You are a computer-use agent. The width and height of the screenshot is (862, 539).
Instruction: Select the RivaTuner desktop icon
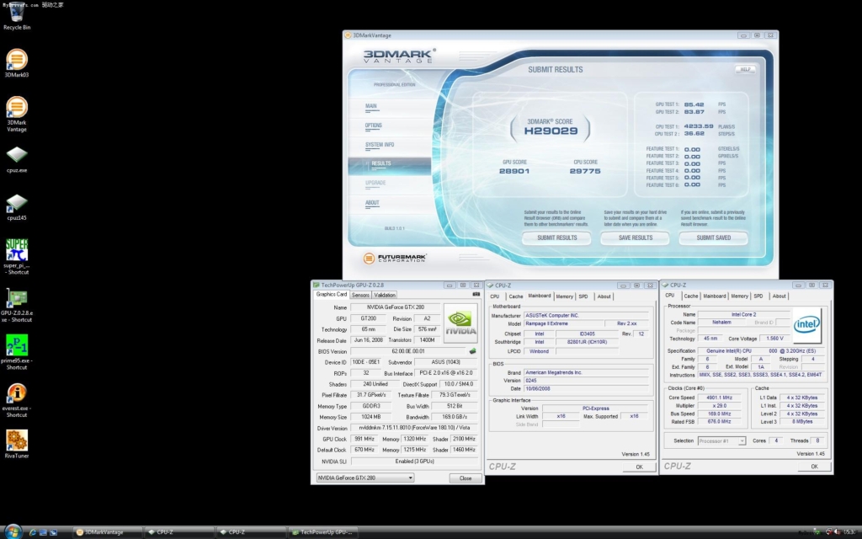(x=17, y=444)
